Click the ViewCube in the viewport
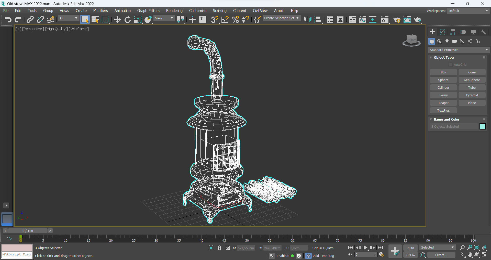 coord(411,40)
